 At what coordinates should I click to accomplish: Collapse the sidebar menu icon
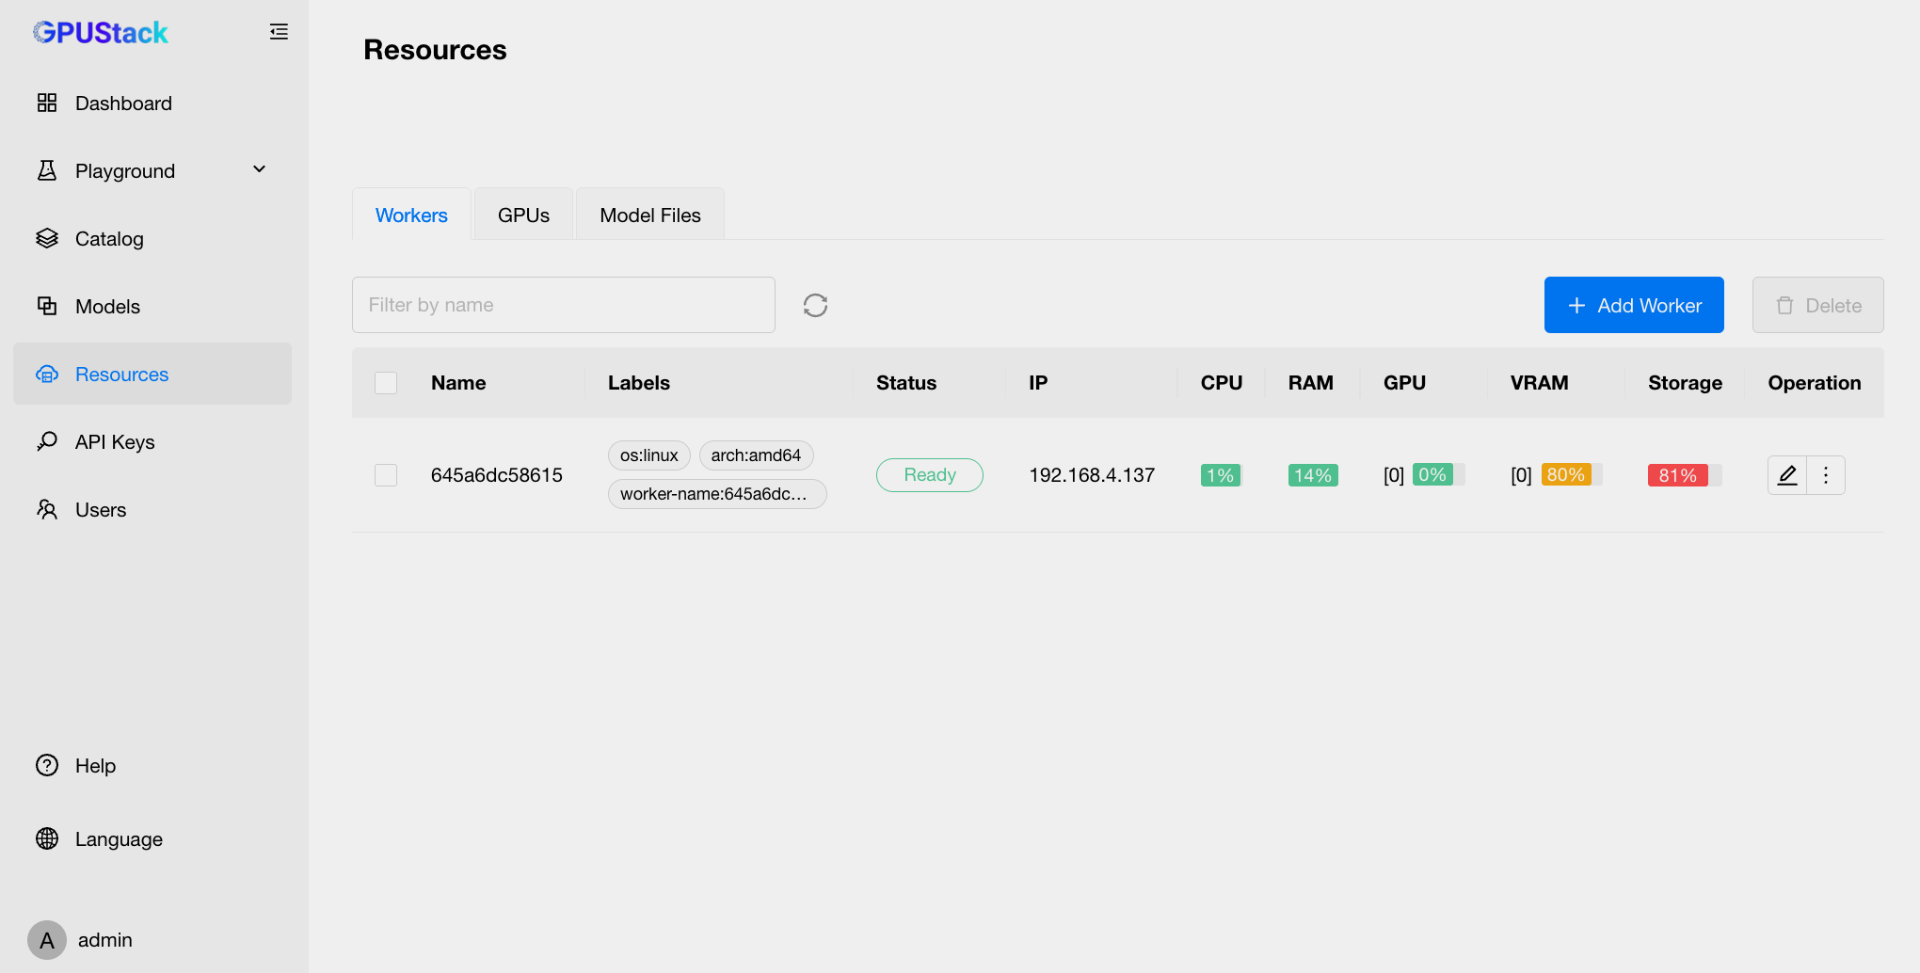(279, 32)
